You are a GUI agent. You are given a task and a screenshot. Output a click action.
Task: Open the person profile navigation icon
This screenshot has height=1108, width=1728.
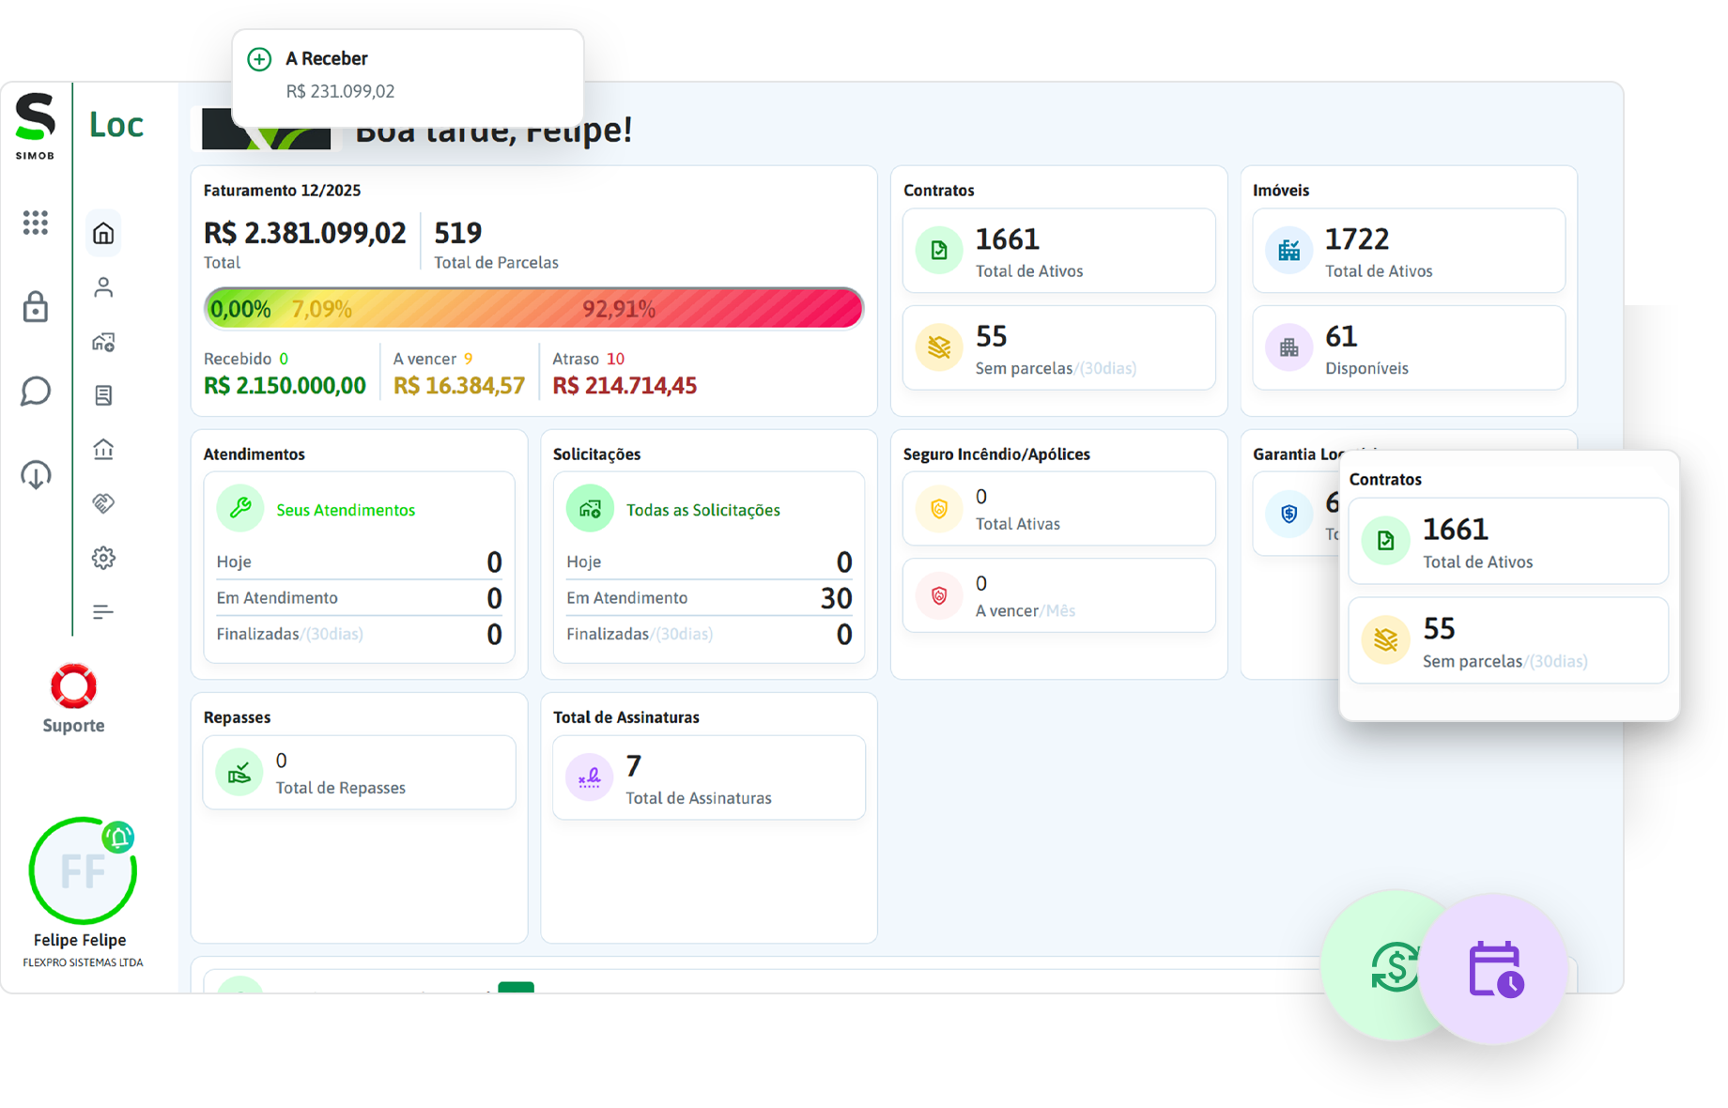(103, 287)
